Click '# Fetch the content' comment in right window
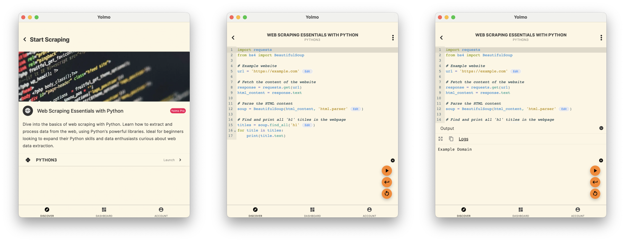625x242 pixels. (485, 82)
